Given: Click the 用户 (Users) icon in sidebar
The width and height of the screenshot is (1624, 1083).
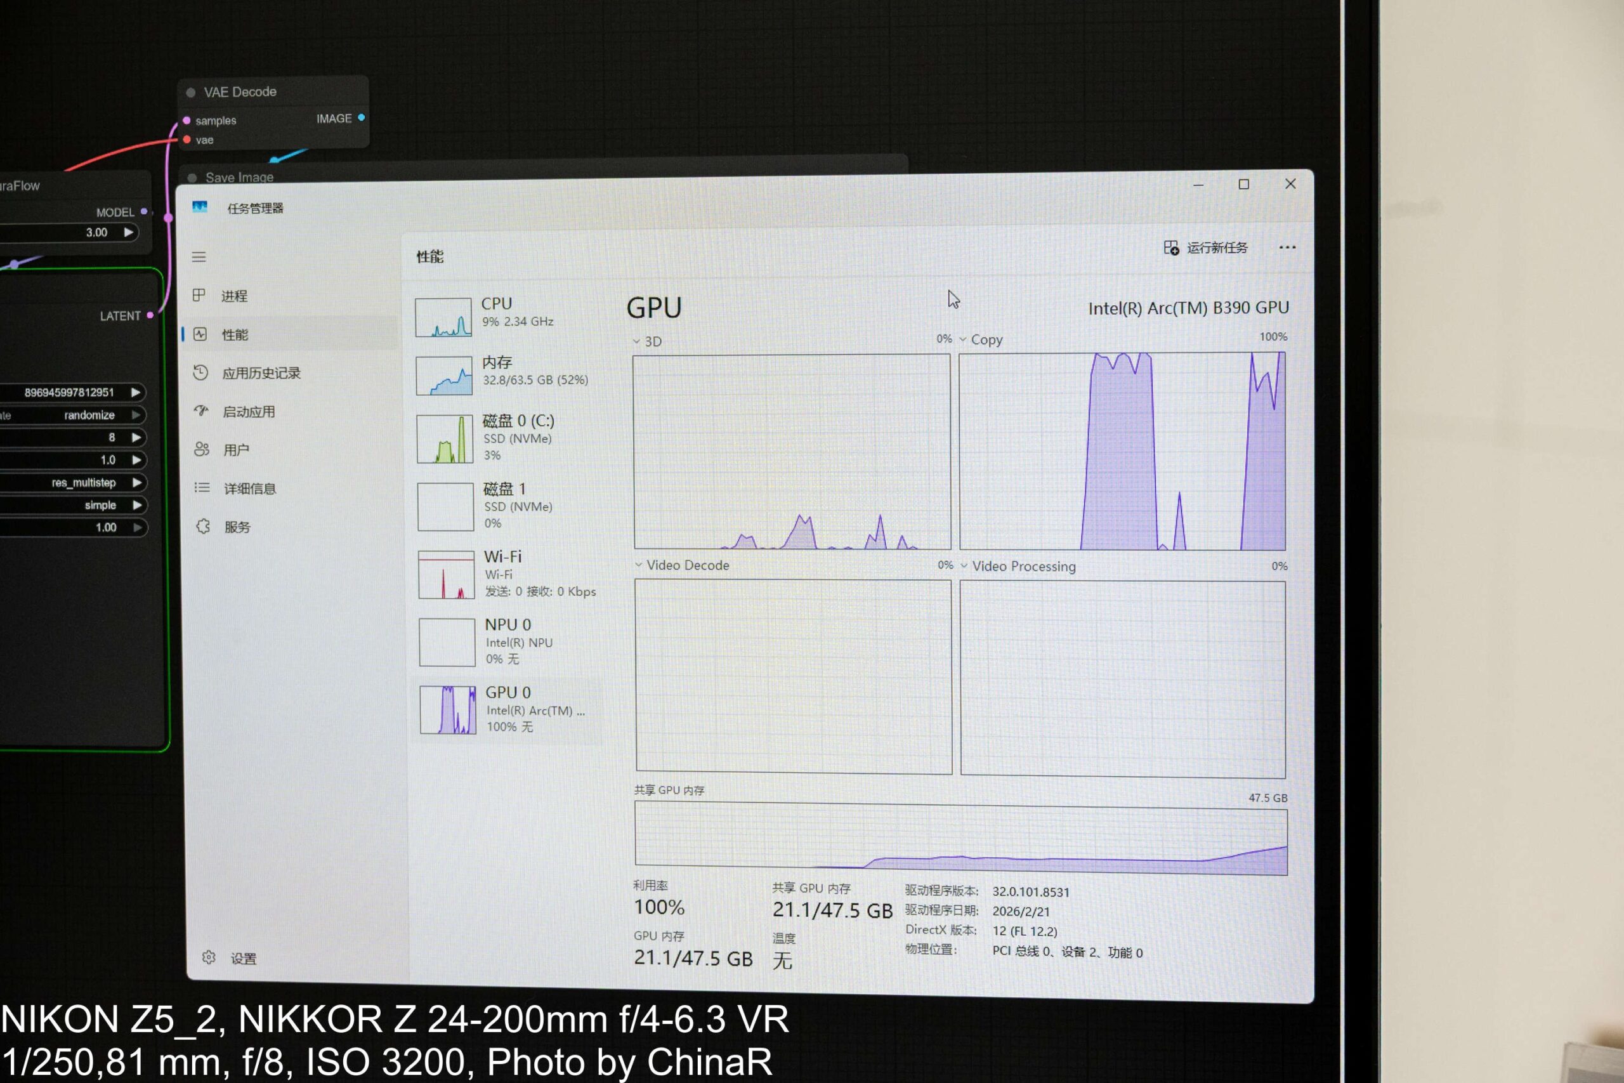Looking at the screenshot, I should (201, 450).
